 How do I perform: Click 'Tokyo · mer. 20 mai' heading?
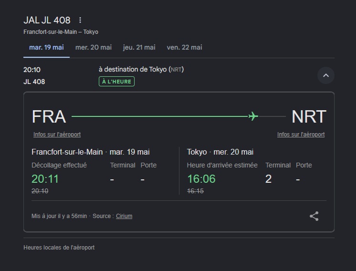[x=220, y=152]
